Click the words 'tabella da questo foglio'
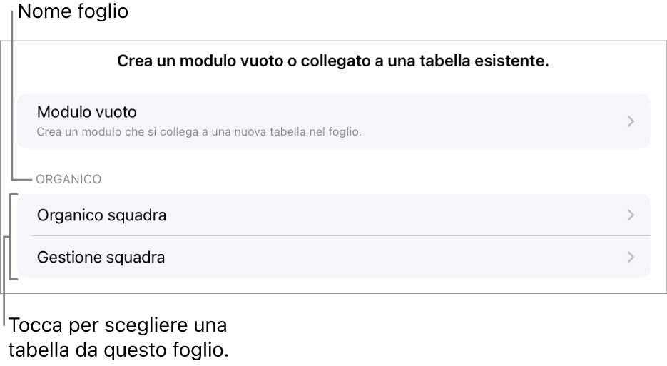The image size is (667, 366). click(x=118, y=351)
